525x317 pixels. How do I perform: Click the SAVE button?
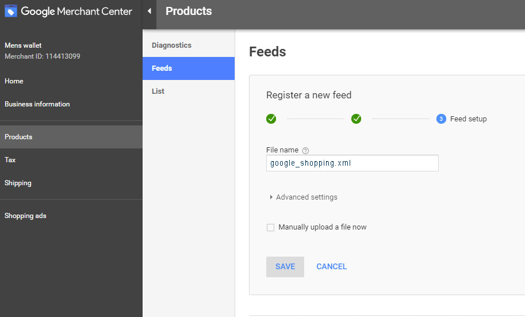(x=285, y=267)
